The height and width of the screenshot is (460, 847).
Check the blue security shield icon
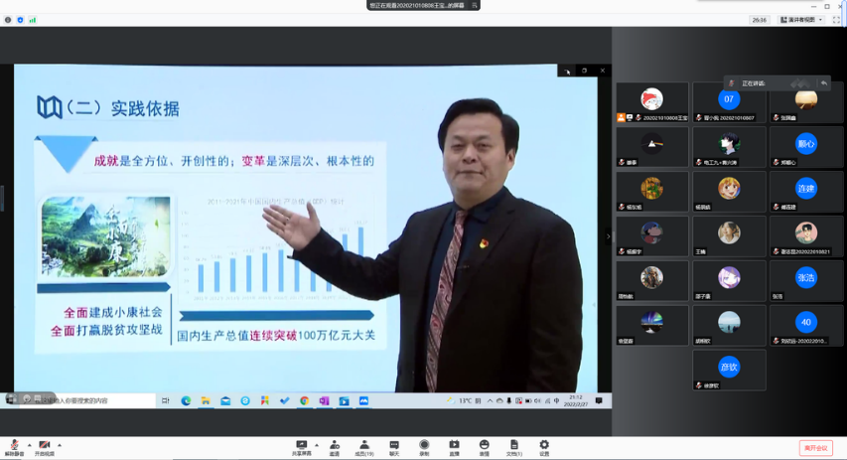tap(20, 20)
